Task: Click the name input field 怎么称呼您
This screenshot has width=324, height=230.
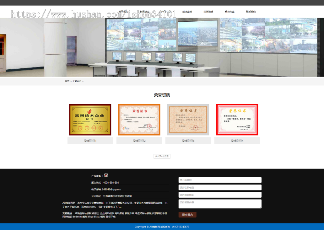Action: (220, 180)
